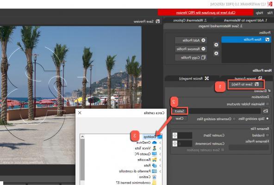
Task: Enable the Rename File checkbox
Action: click(x=268, y=135)
